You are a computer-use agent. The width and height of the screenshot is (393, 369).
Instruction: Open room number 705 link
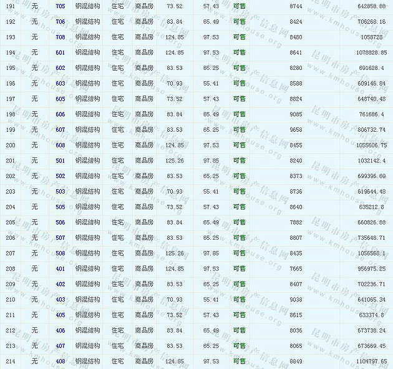pyautogui.click(x=60, y=6)
